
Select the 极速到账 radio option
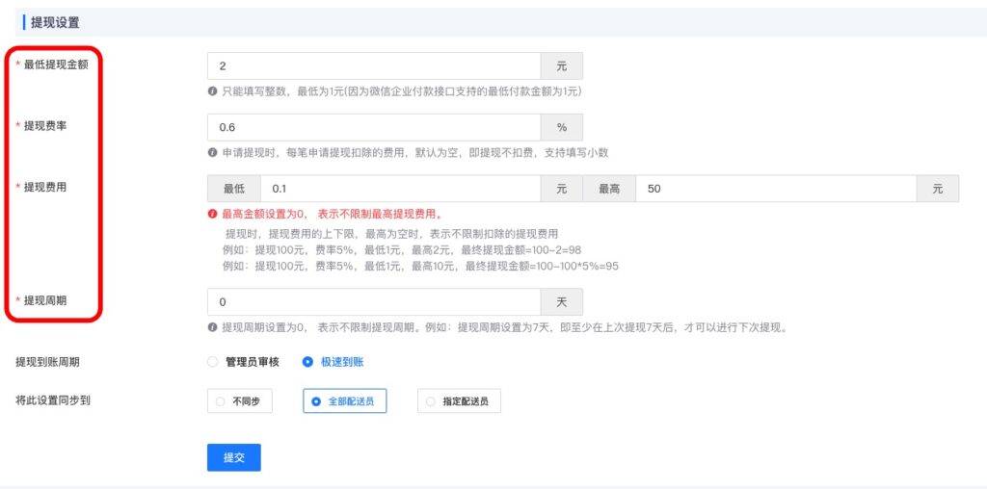pyautogui.click(x=307, y=362)
